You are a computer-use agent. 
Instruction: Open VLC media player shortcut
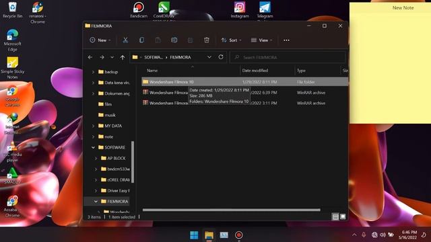tap(12, 153)
